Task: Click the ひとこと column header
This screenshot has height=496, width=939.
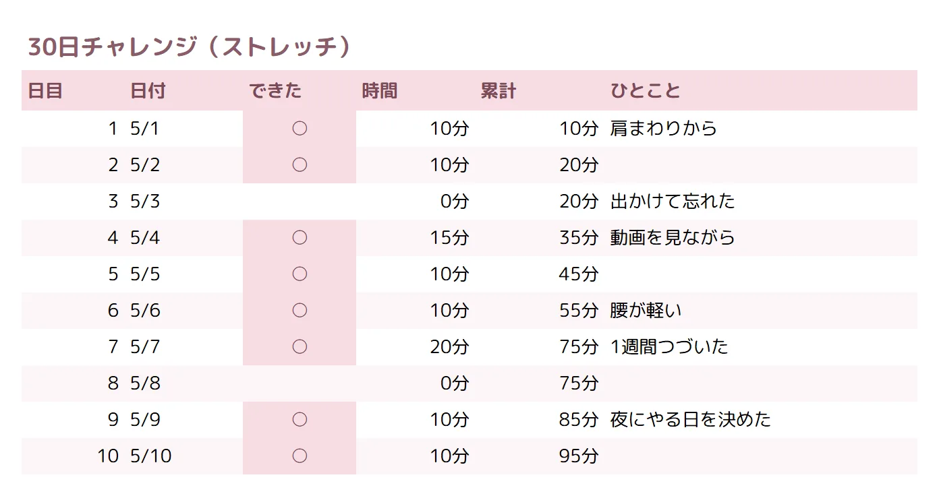Action: (x=646, y=90)
